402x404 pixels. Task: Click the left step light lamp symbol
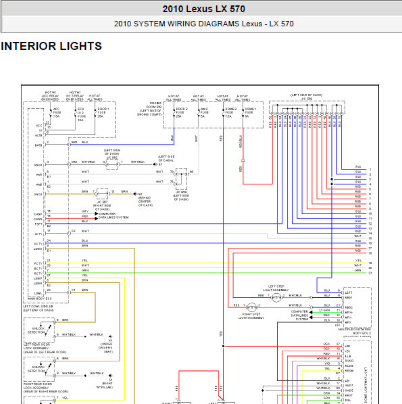(x=276, y=297)
